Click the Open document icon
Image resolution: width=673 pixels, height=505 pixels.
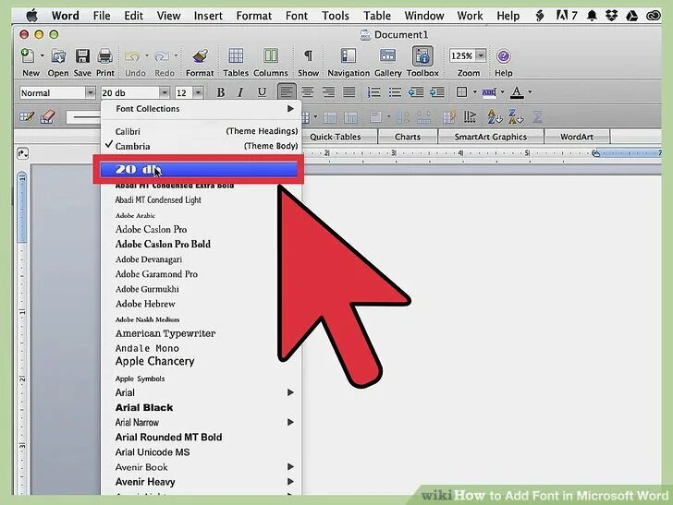(x=58, y=55)
